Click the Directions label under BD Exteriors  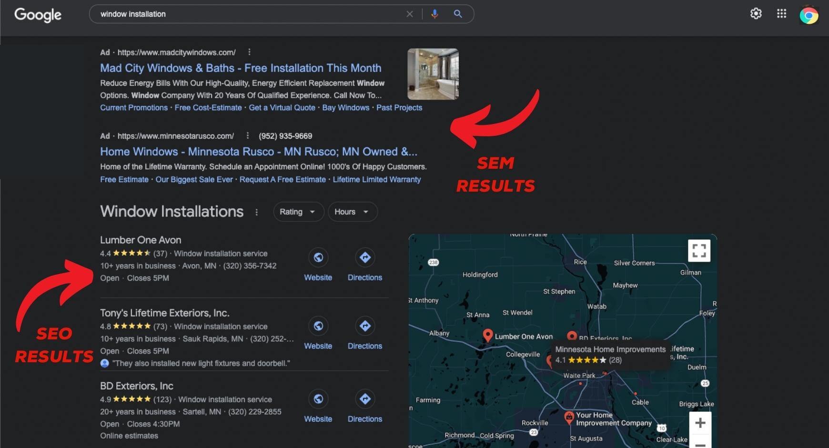365,419
